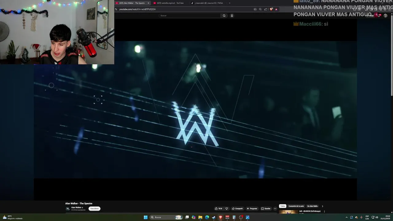Open the last blue taskbar app icon
The image size is (393, 221).
(247, 217)
